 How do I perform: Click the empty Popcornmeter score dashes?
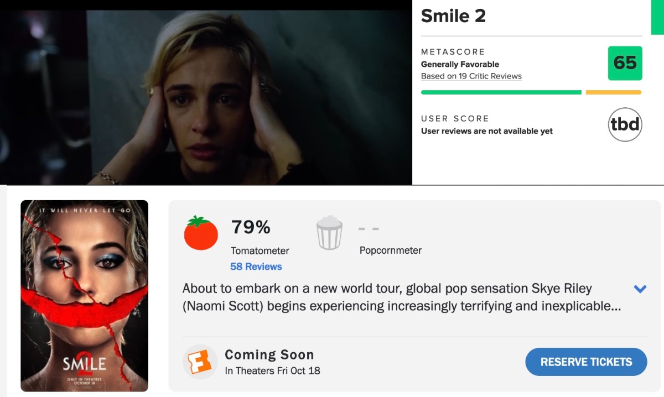(x=368, y=228)
